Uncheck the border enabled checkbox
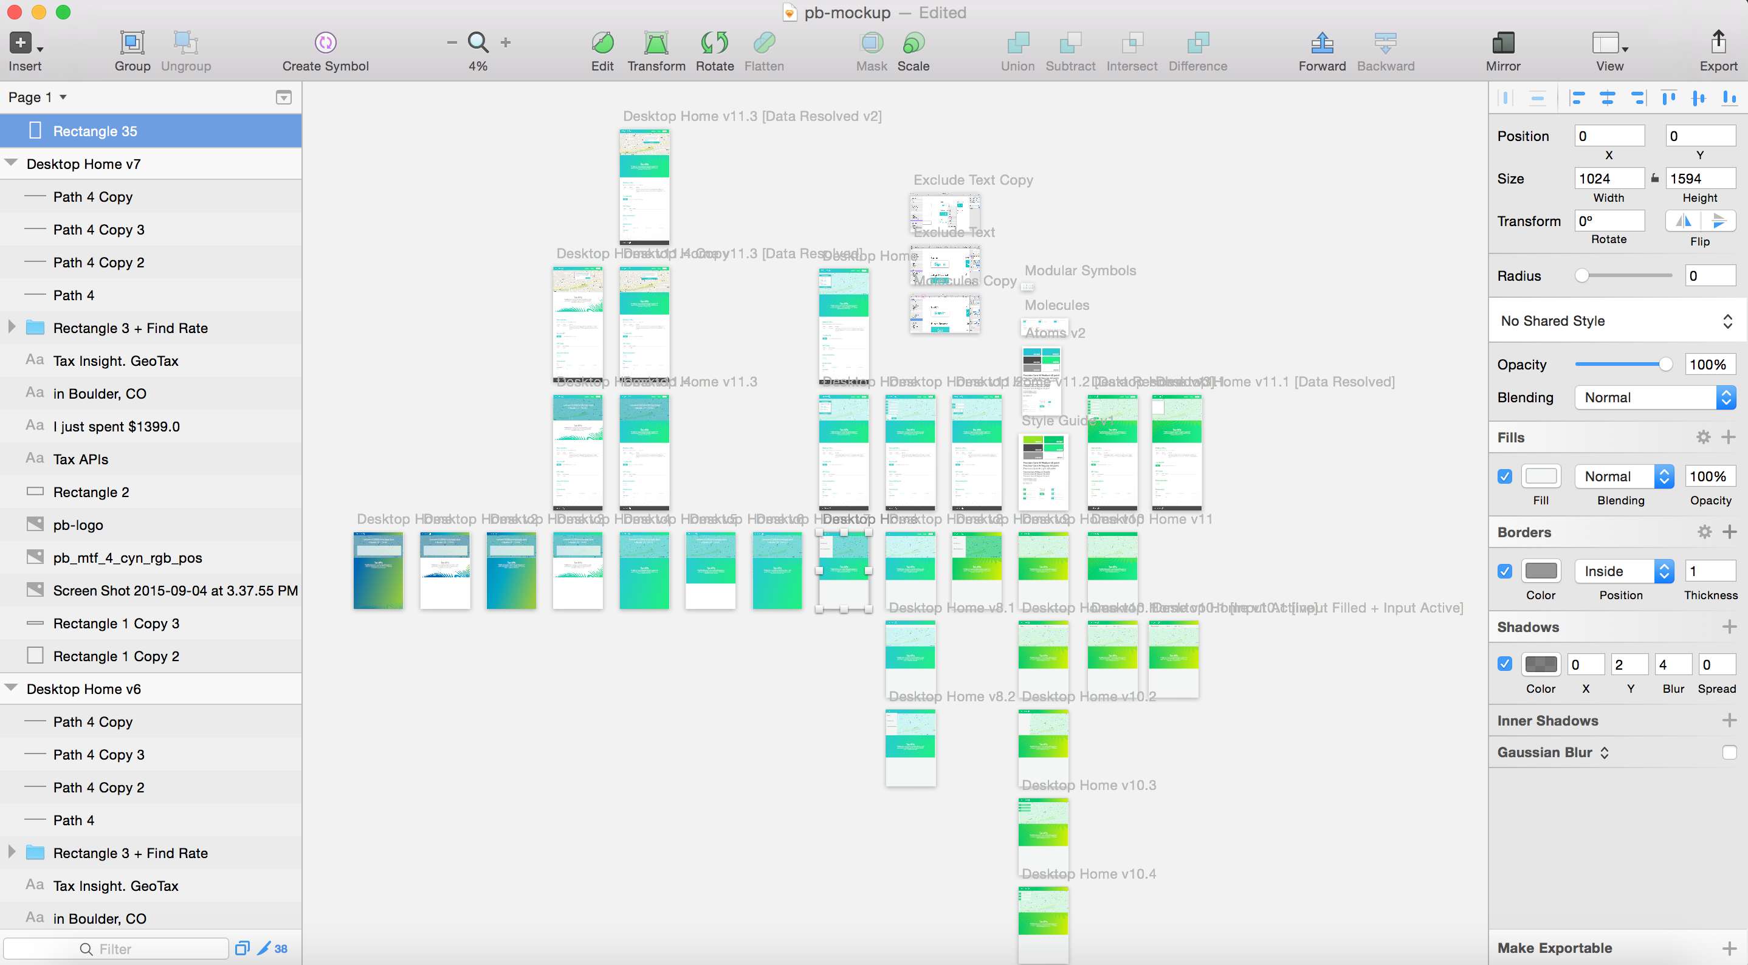The width and height of the screenshot is (1748, 965). pos(1505,571)
